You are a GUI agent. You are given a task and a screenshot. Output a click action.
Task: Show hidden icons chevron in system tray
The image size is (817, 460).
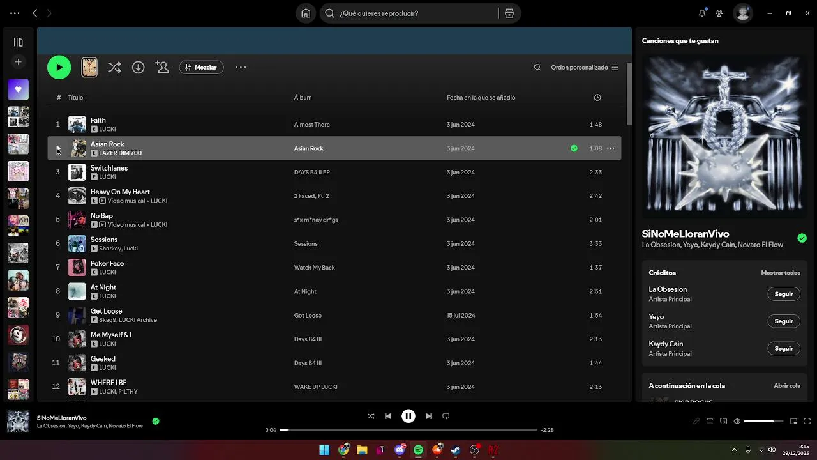tap(734, 450)
